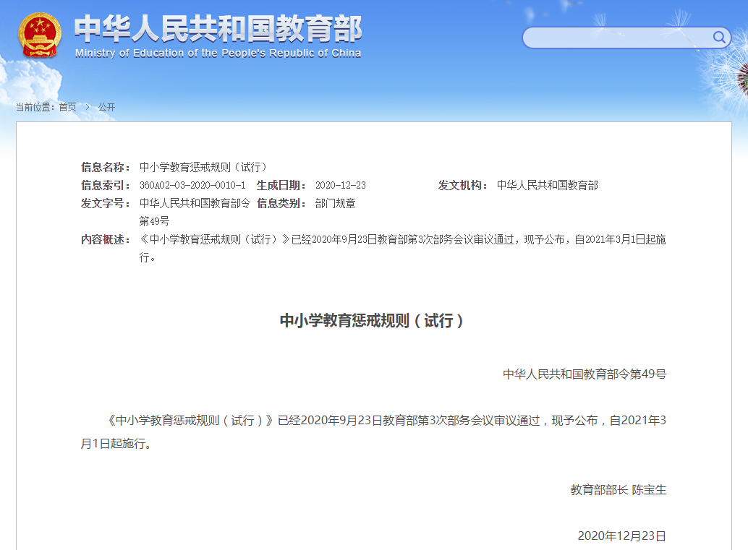This screenshot has width=748, height=550.
Task: Click the 生成日期 label
Action: [281, 186]
